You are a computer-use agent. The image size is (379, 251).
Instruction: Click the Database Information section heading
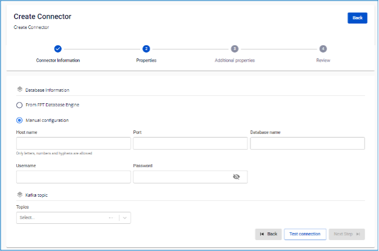47,90
